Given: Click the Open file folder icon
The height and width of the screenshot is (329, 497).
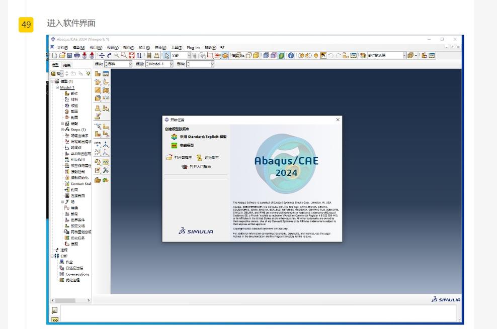Looking at the screenshot, I should click(62, 55).
